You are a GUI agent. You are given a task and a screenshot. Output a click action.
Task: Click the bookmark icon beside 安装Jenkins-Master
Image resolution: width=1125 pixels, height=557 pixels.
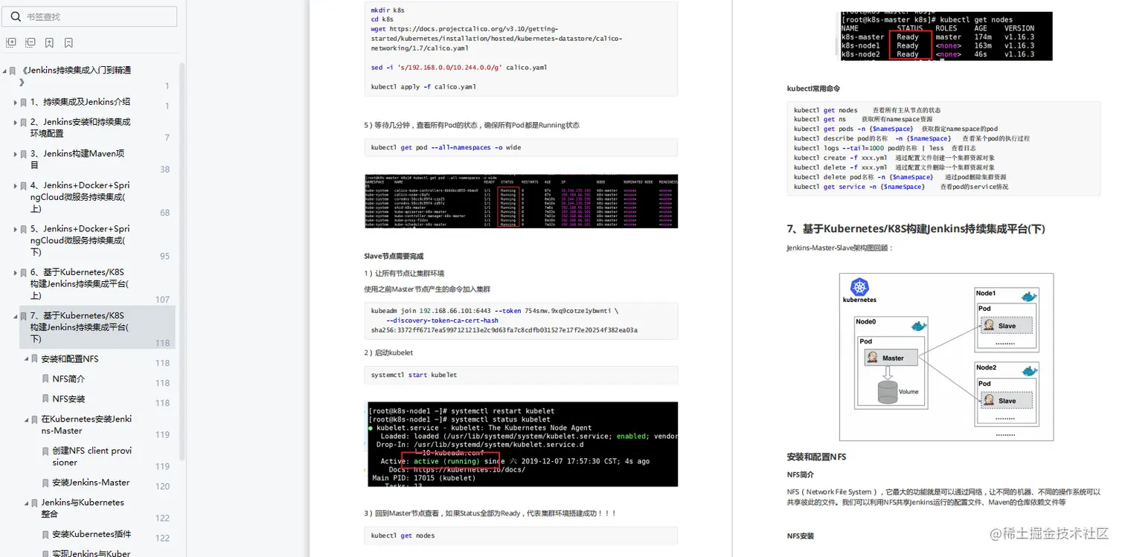point(45,483)
